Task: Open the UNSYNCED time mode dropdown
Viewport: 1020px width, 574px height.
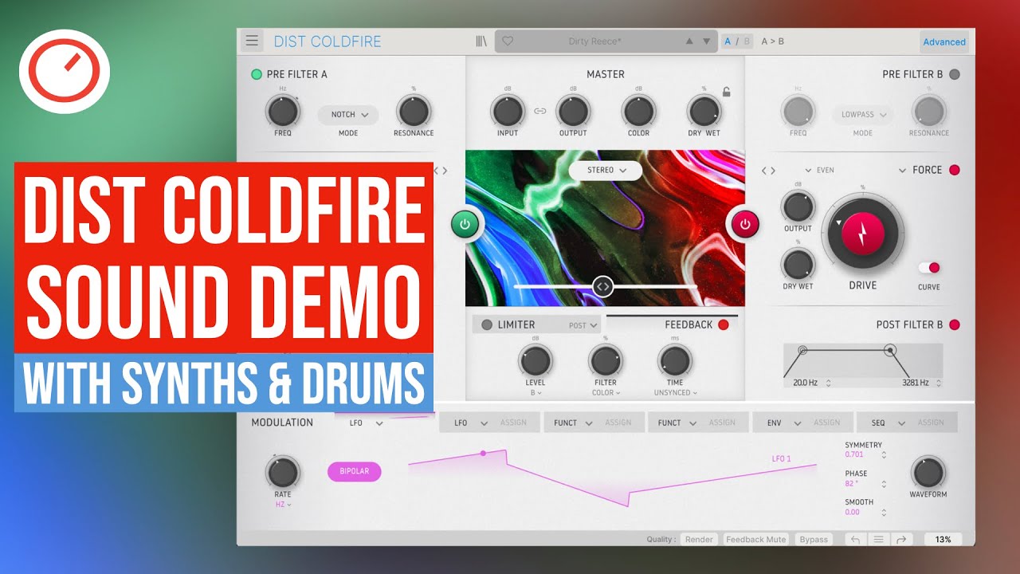Action: click(675, 392)
